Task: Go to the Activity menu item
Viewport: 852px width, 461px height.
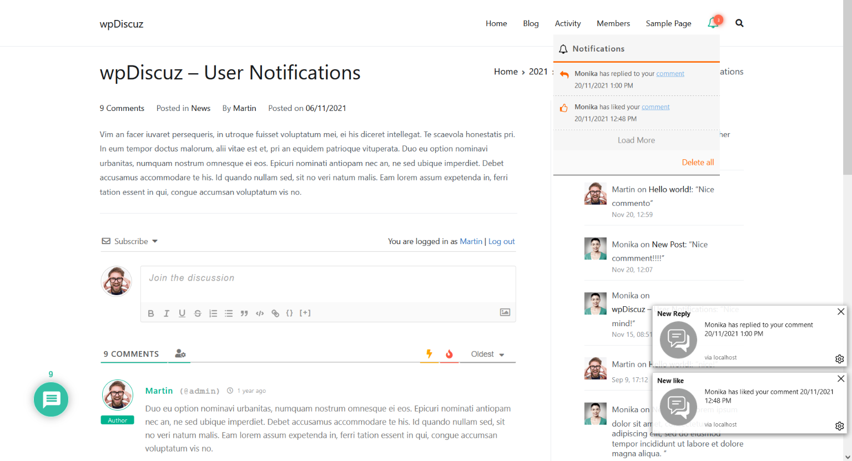Action: [x=567, y=23]
